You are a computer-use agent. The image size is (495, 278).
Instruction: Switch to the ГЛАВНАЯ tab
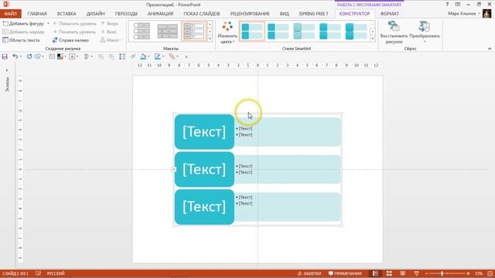(37, 14)
